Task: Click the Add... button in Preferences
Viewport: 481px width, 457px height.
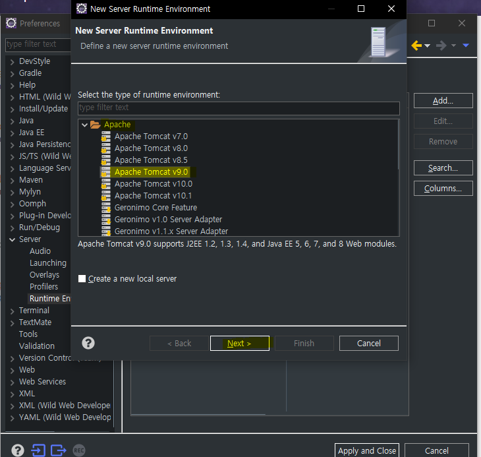Action: (443, 101)
